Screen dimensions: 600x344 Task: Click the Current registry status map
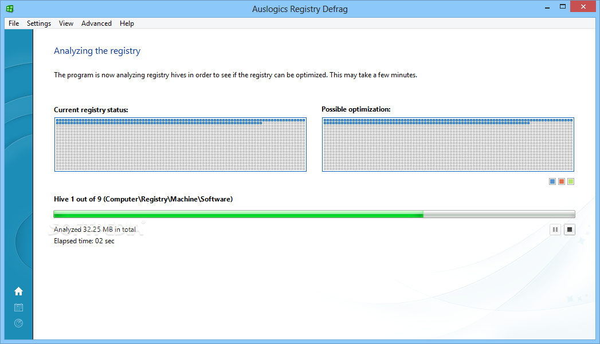[181, 144]
